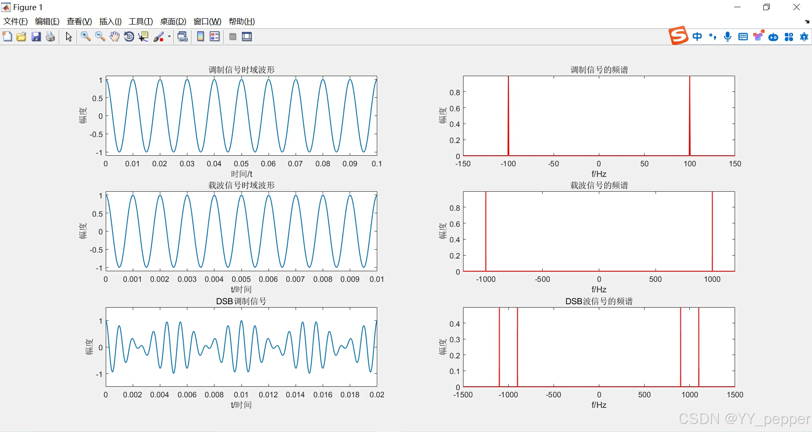Viewport: 812px width, 432px height.
Task: Click the DSB波信号的频谱 plot title
Action: [x=599, y=301]
